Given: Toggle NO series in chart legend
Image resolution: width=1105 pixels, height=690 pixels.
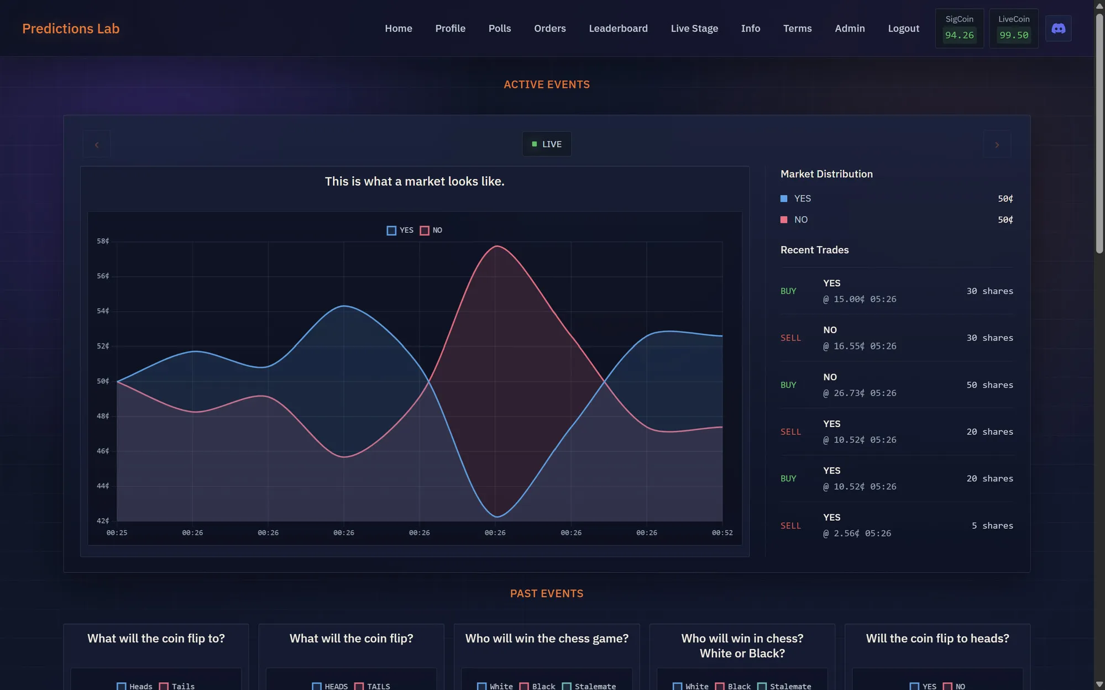Looking at the screenshot, I should [x=431, y=230].
